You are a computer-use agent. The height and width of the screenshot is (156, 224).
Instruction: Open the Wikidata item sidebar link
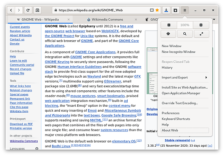[x=19, y=112]
